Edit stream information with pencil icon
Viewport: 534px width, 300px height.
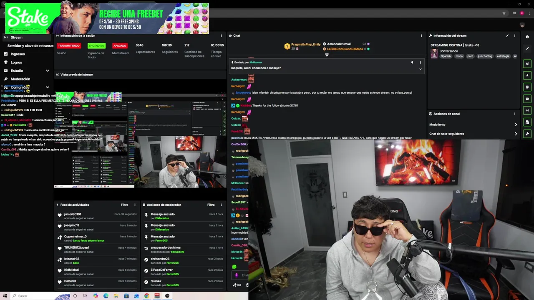507,36
